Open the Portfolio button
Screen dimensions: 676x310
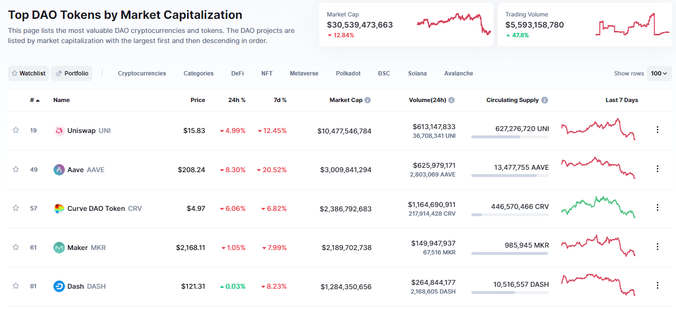pos(72,74)
